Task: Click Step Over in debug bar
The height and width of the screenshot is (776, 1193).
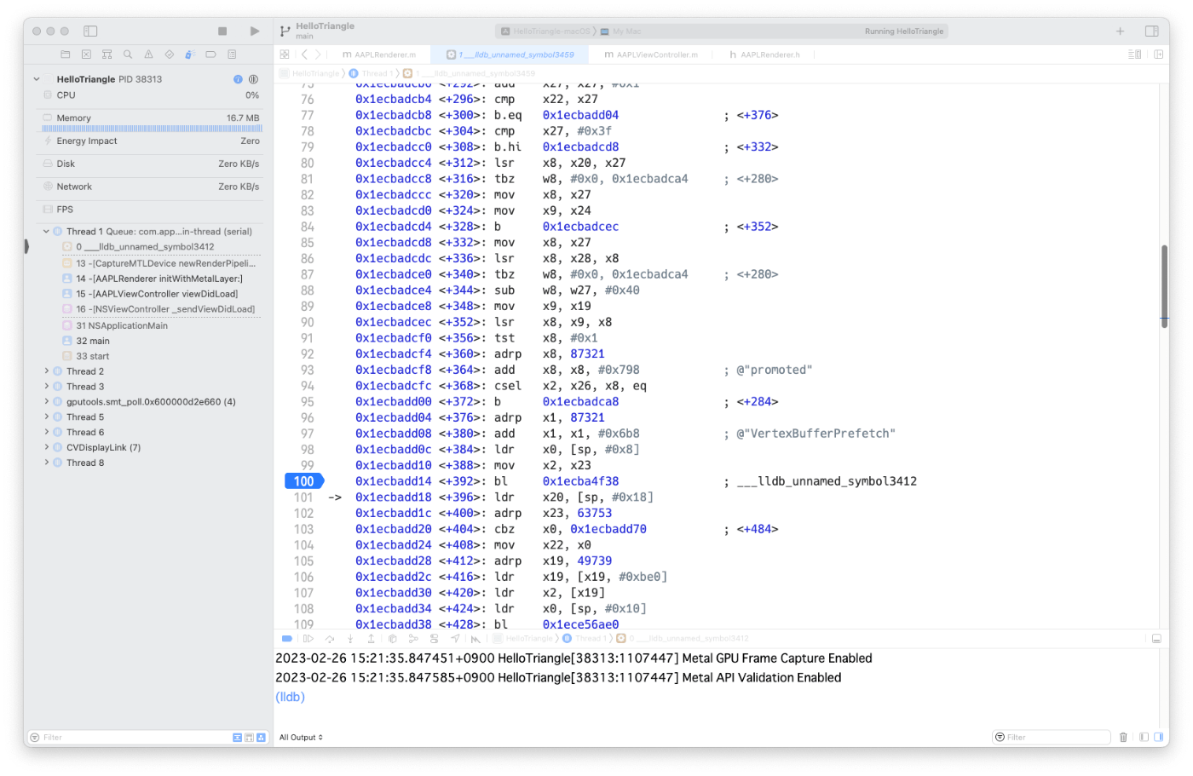Action: click(329, 639)
